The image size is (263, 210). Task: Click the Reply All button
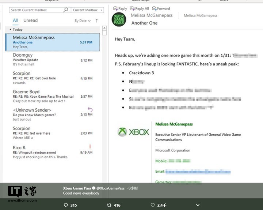click(x=140, y=8)
